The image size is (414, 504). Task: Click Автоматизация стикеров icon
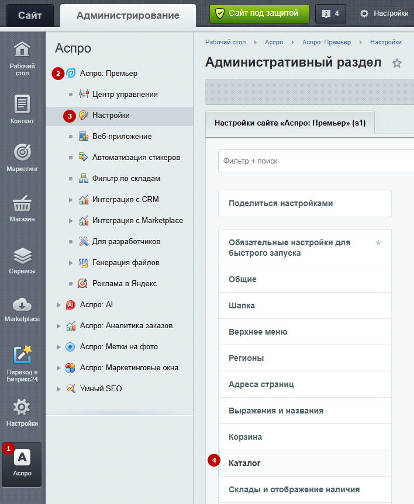[x=84, y=157]
